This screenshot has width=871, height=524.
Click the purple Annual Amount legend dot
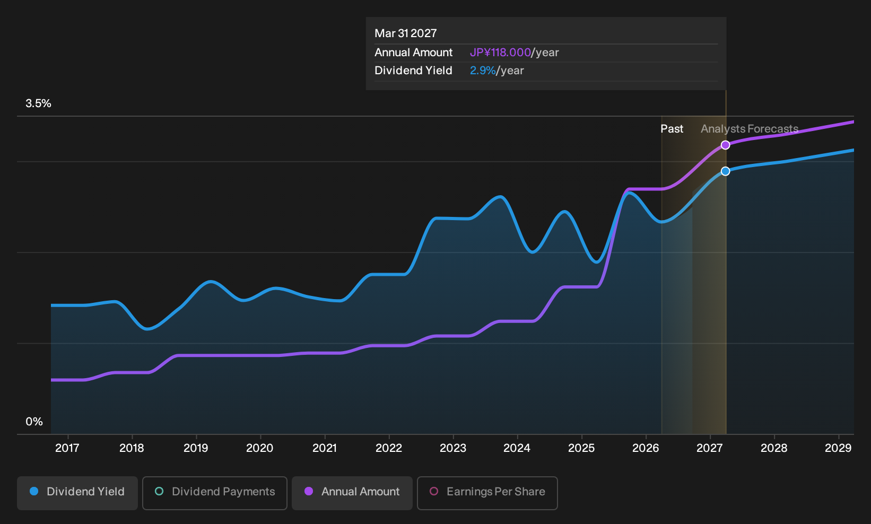coord(309,491)
